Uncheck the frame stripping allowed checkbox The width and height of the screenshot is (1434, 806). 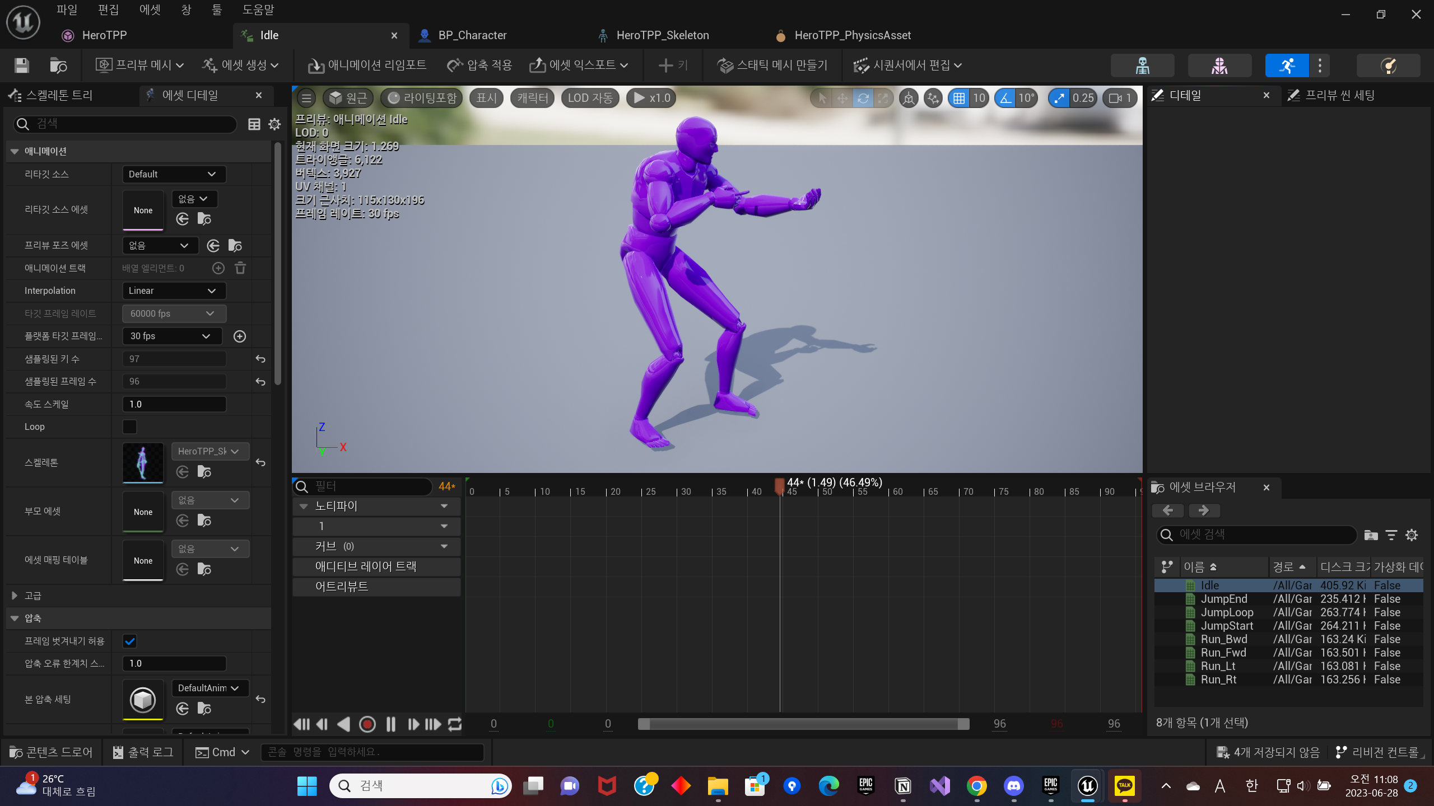tap(129, 641)
